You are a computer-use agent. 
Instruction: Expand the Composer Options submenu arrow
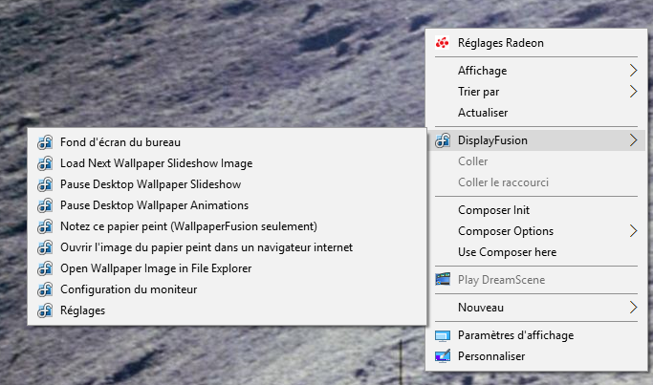(x=632, y=231)
